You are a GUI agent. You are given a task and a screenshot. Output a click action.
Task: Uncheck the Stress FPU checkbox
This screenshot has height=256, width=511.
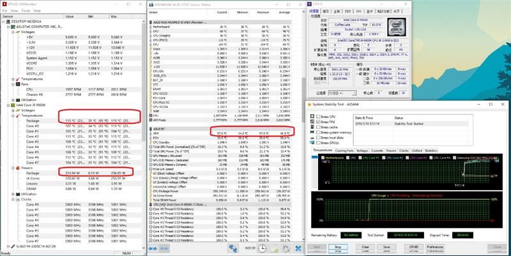pyautogui.click(x=318, y=121)
